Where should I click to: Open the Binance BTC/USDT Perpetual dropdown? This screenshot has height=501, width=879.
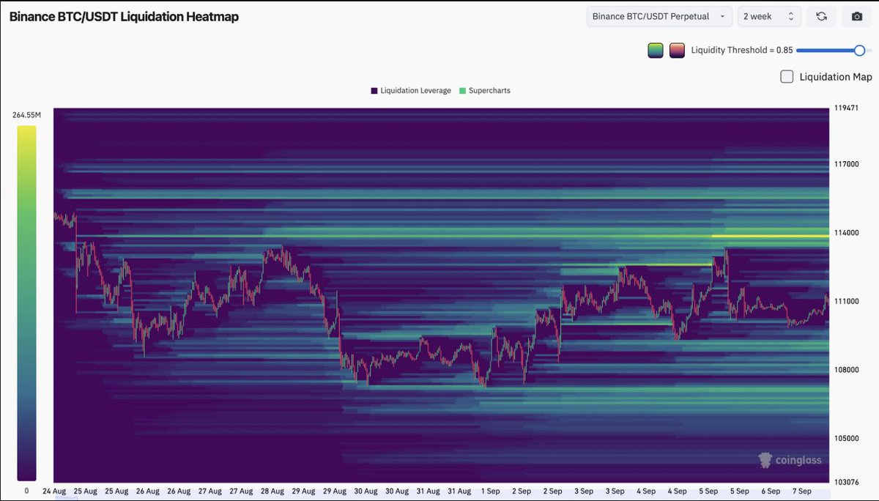point(659,16)
